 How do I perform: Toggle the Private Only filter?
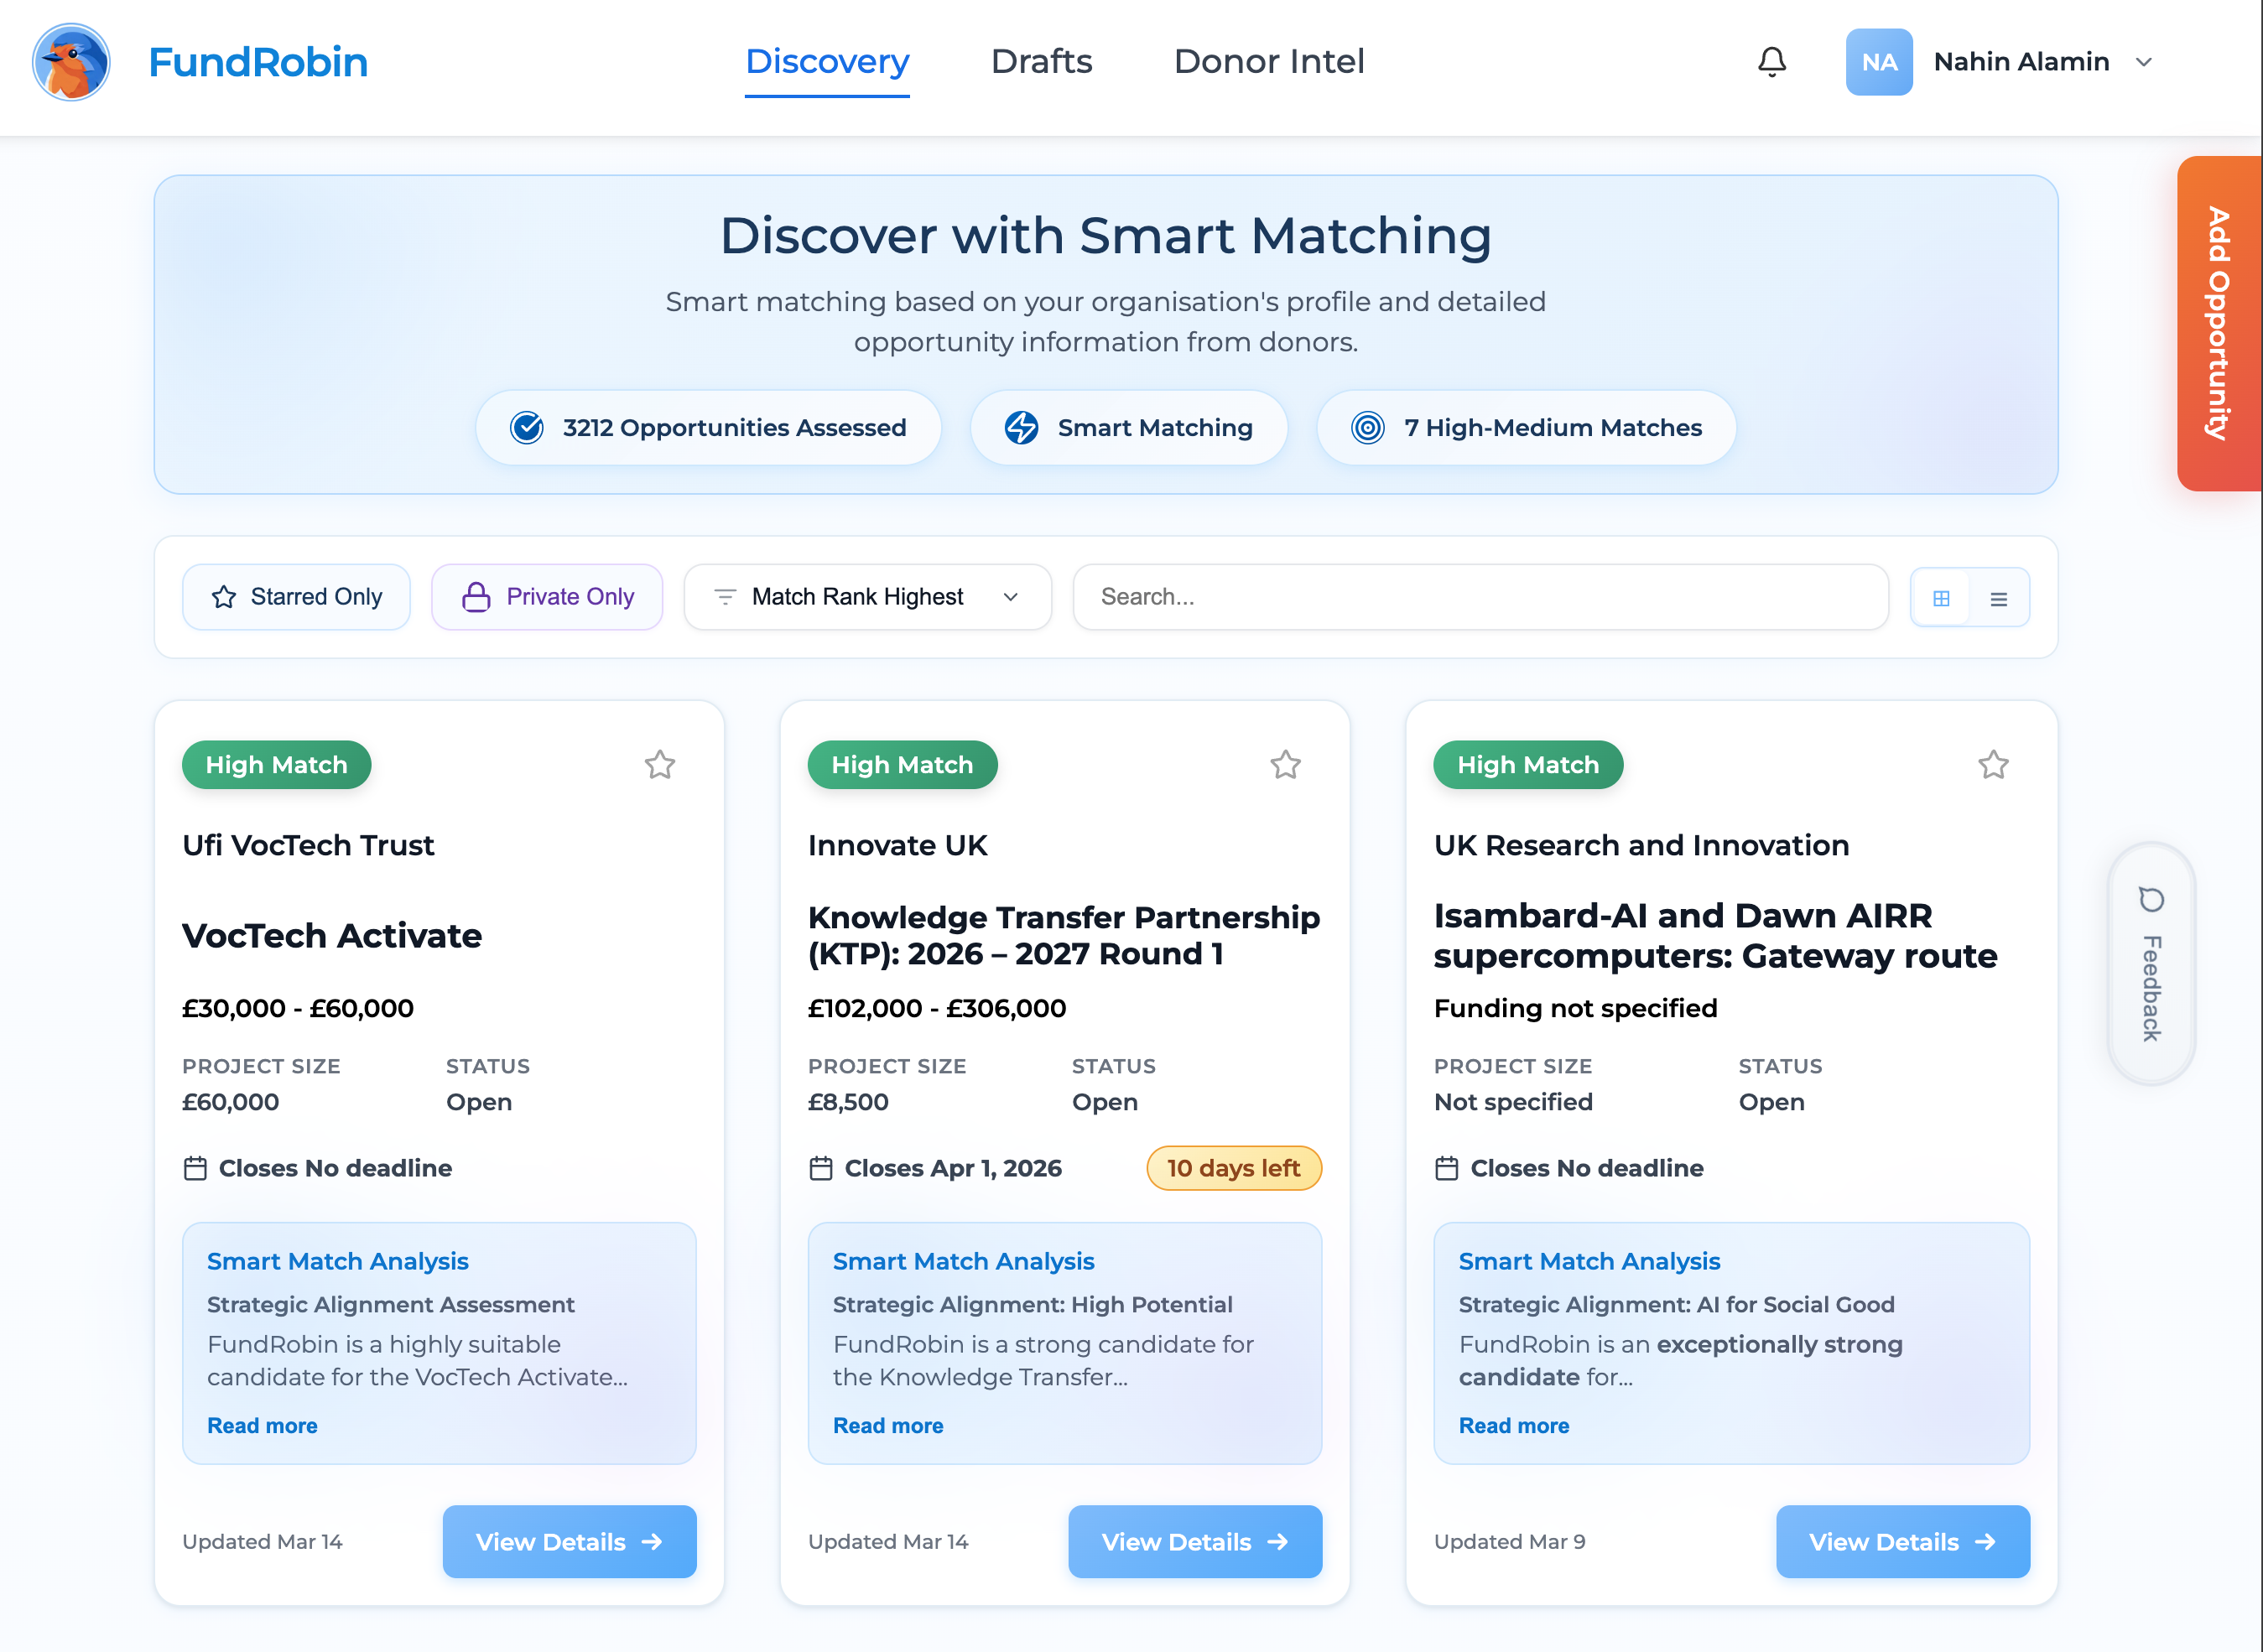click(x=547, y=597)
